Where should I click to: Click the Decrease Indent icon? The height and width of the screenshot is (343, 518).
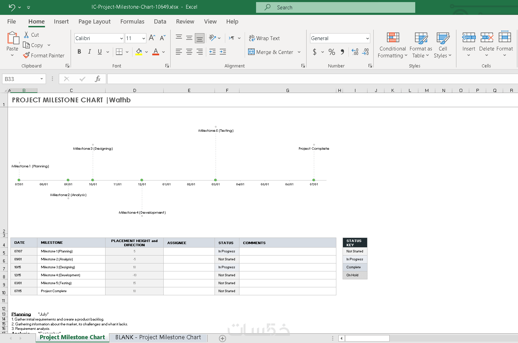pyautogui.click(x=212, y=52)
